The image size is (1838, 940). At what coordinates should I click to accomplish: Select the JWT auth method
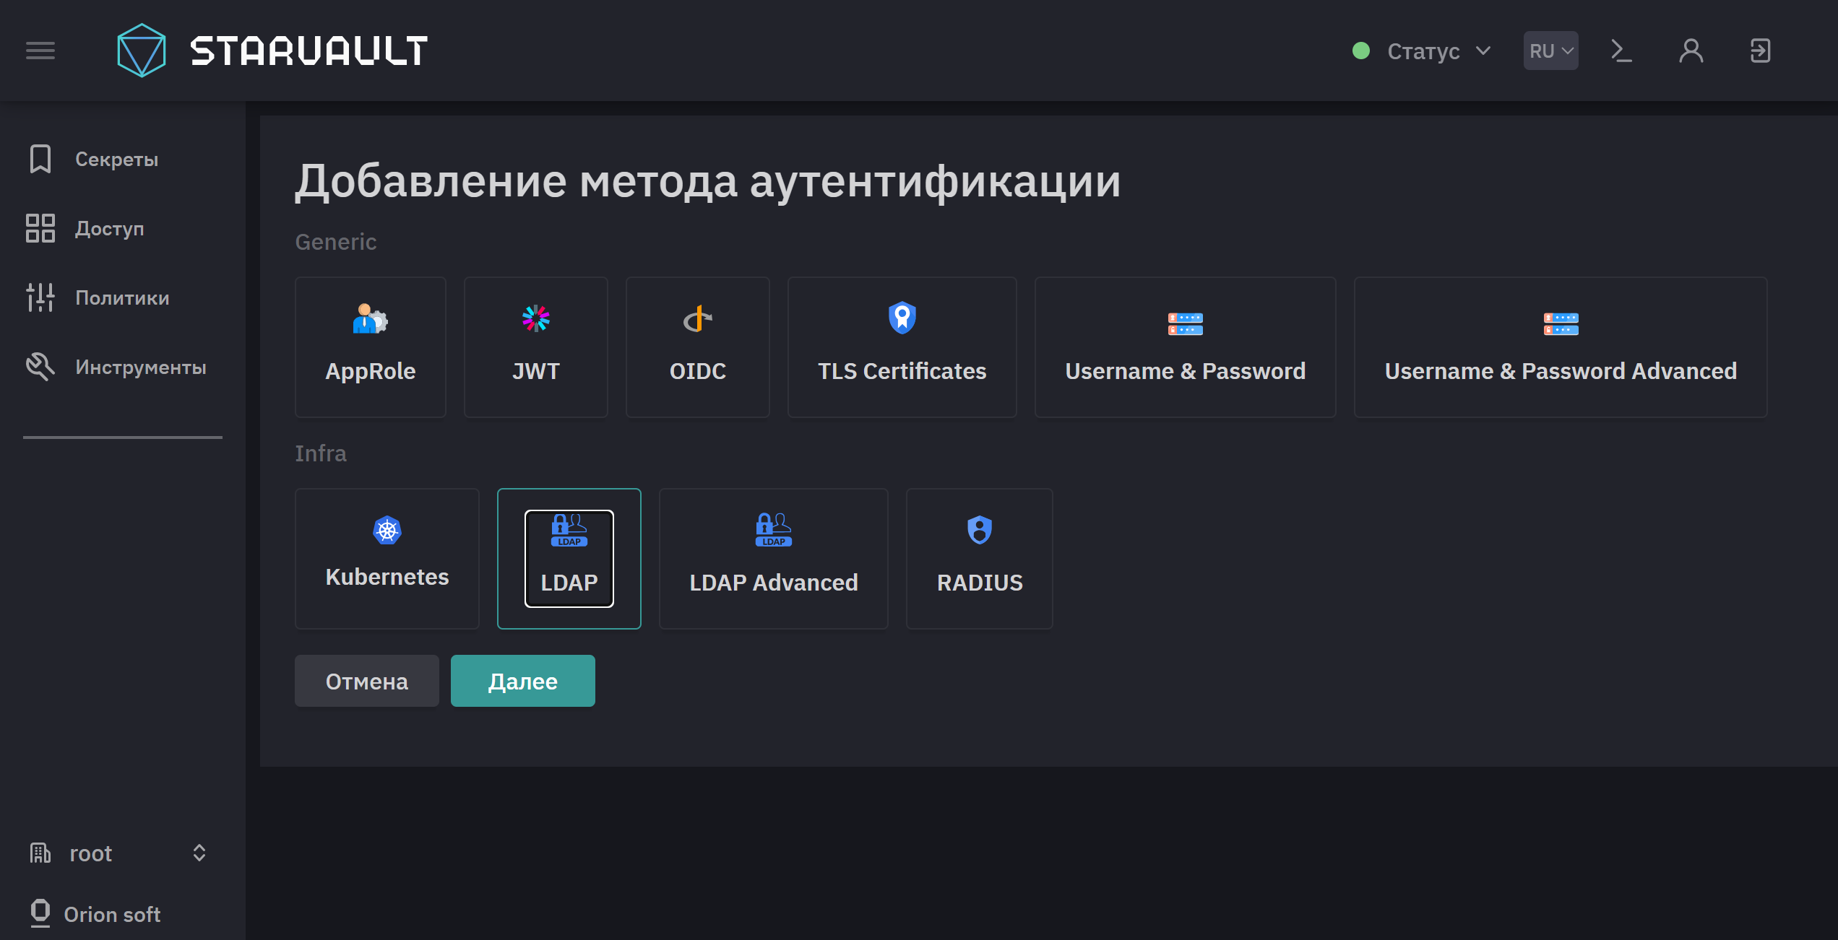[536, 347]
